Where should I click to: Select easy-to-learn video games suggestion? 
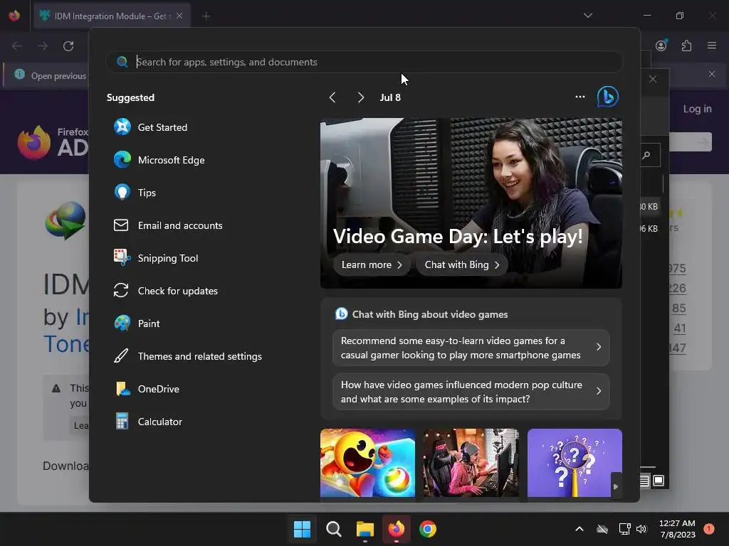471,348
